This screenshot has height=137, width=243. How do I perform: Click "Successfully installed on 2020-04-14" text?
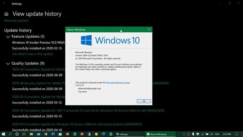click(37, 130)
